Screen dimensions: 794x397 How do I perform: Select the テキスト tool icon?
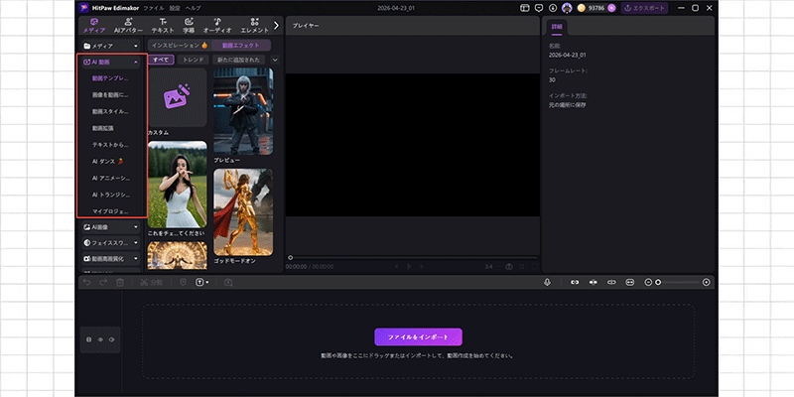(x=162, y=25)
